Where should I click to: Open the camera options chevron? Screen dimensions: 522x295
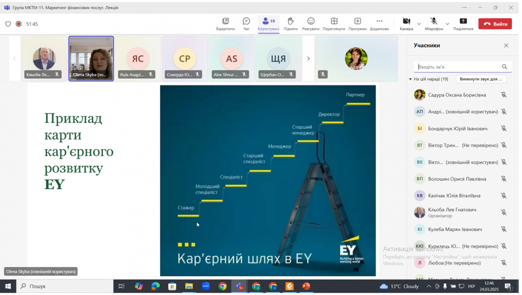[418, 24]
